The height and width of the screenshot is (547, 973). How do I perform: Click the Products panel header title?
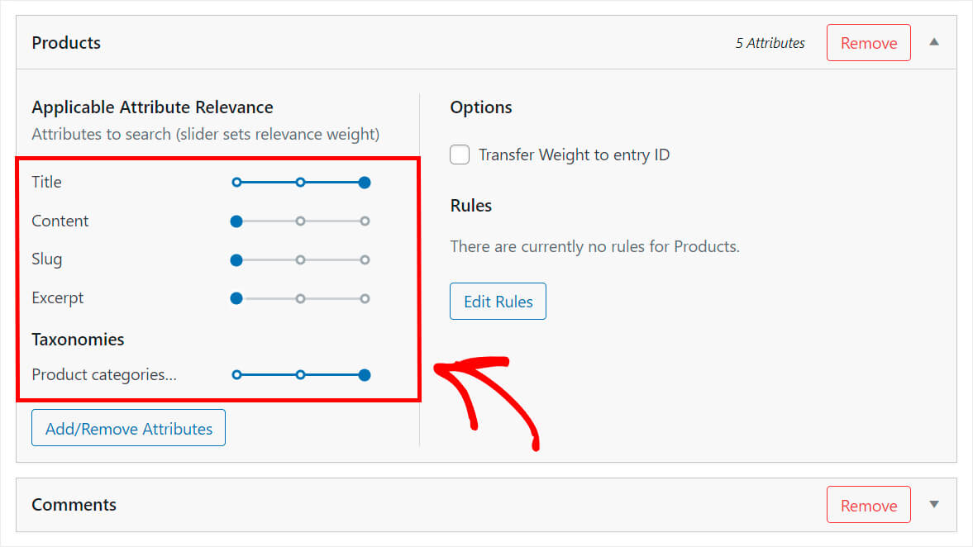pyautogui.click(x=66, y=43)
